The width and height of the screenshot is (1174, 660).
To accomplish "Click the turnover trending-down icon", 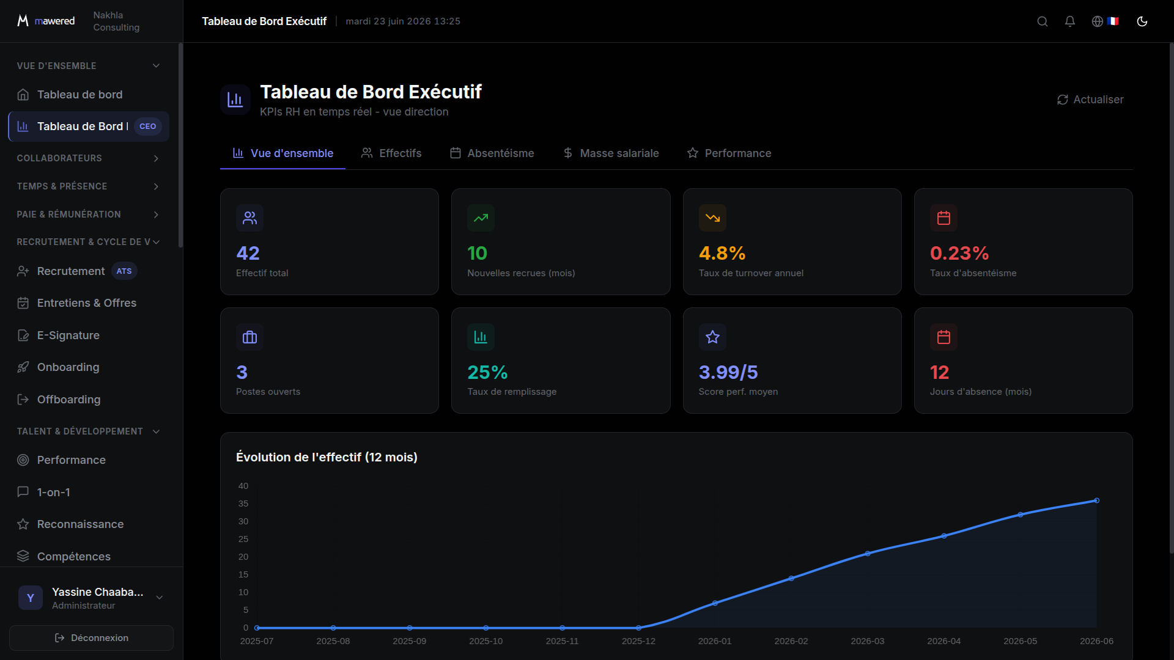I will click(712, 218).
